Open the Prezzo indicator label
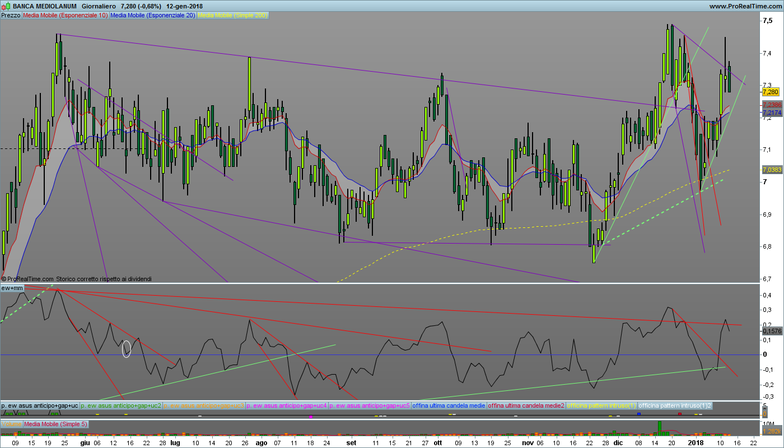The image size is (784, 448). (x=11, y=15)
